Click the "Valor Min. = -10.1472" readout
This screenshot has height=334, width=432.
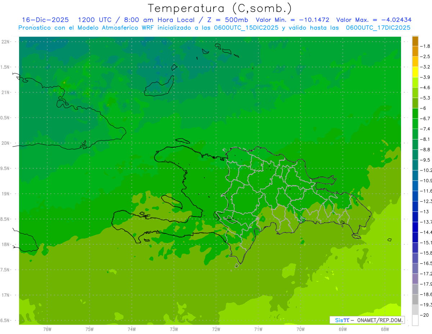click(292, 20)
